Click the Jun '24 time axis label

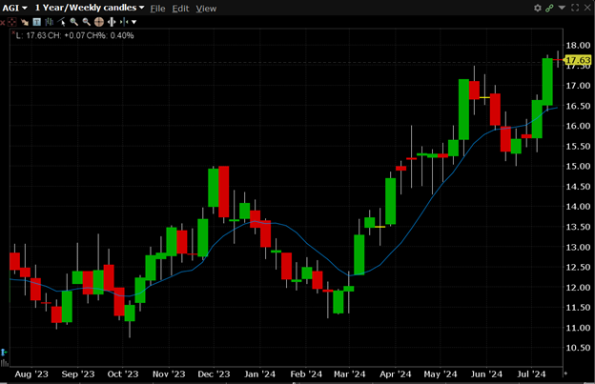coord(486,374)
